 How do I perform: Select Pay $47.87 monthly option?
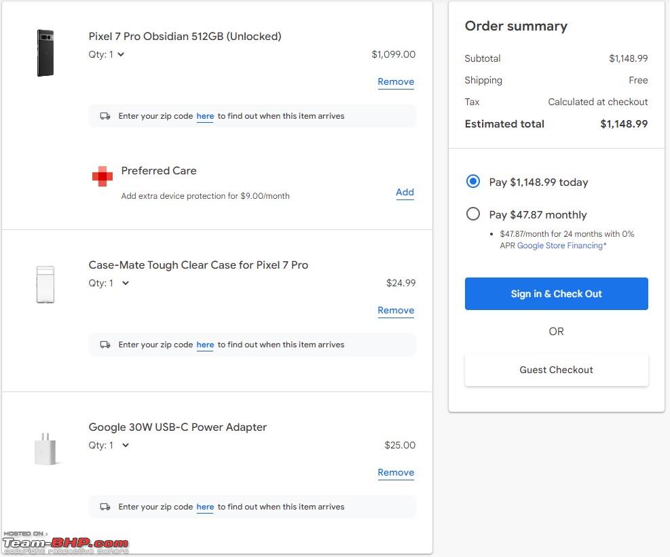(x=473, y=214)
